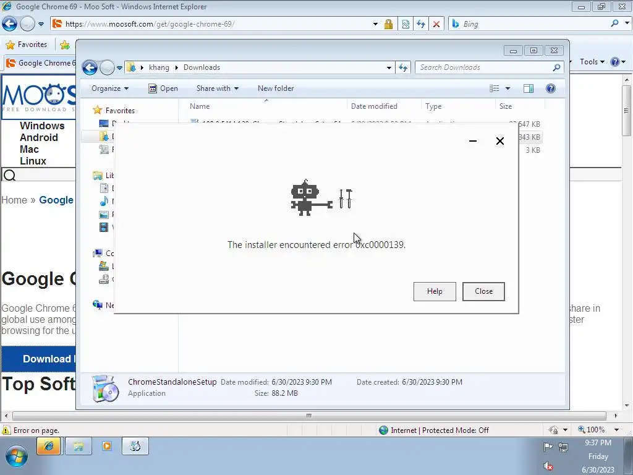Click the Mac link on Moo Soft
The image size is (633, 475).
pos(29,149)
